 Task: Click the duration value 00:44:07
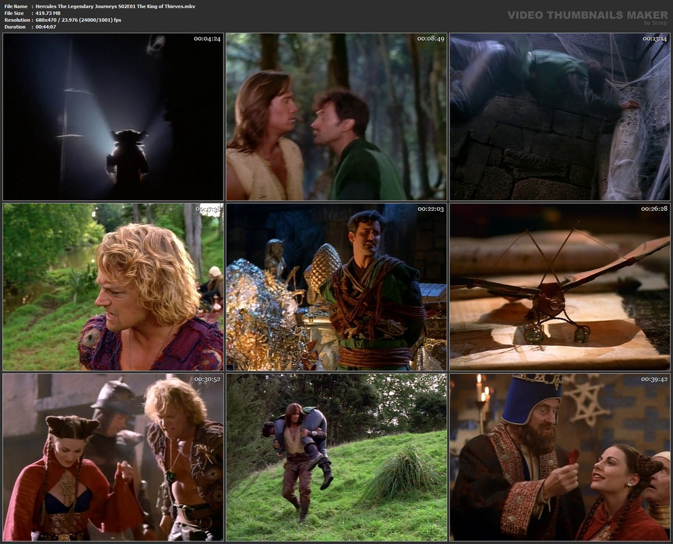46,27
